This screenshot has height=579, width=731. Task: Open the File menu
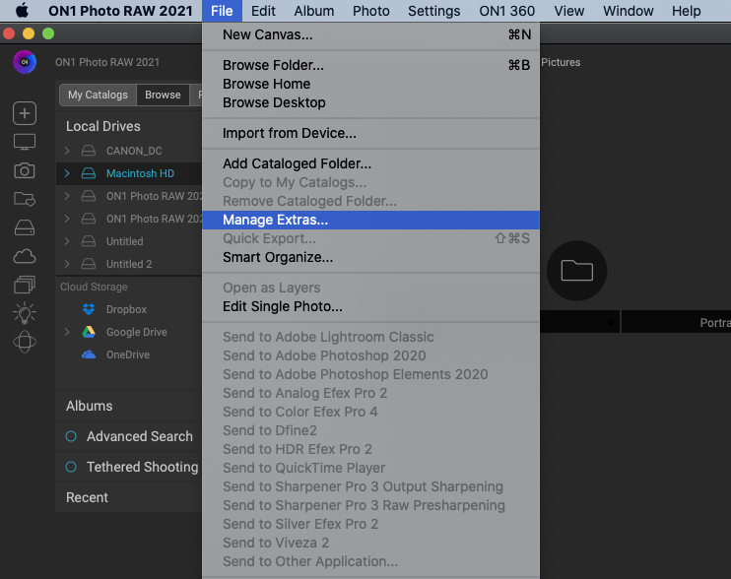coord(222,11)
